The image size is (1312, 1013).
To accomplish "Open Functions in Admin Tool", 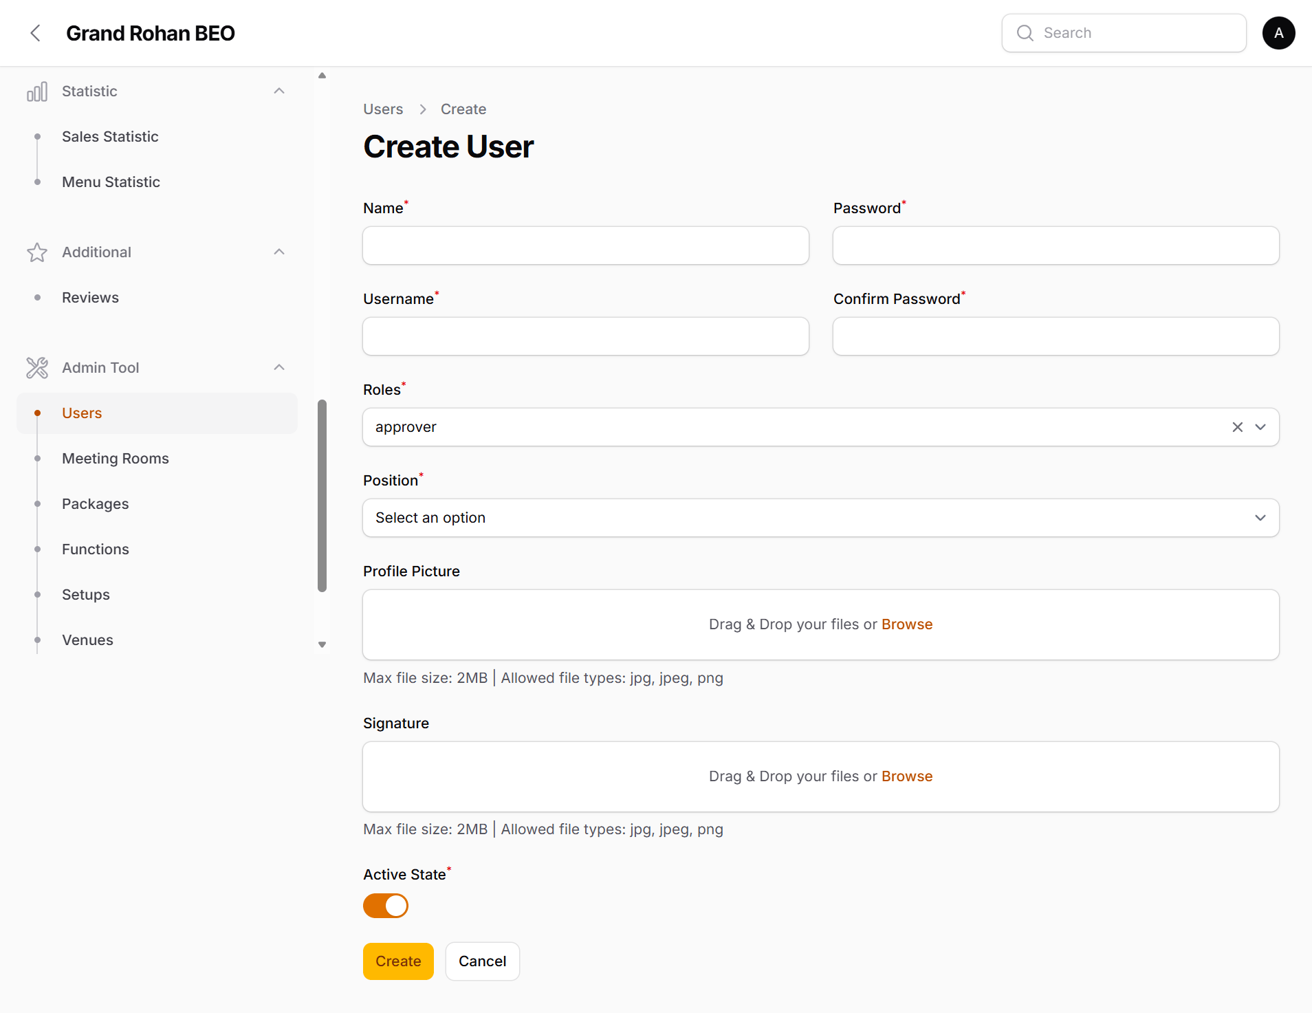I will pos(96,549).
